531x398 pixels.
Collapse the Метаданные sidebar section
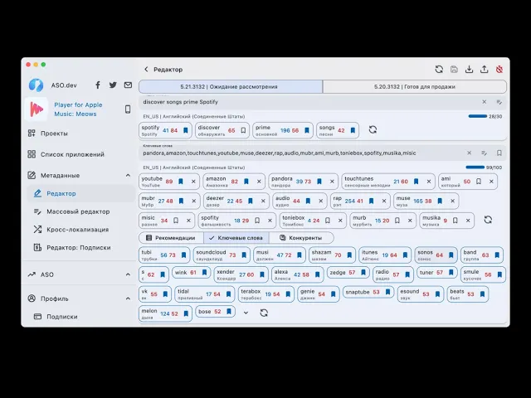tap(128, 175)
